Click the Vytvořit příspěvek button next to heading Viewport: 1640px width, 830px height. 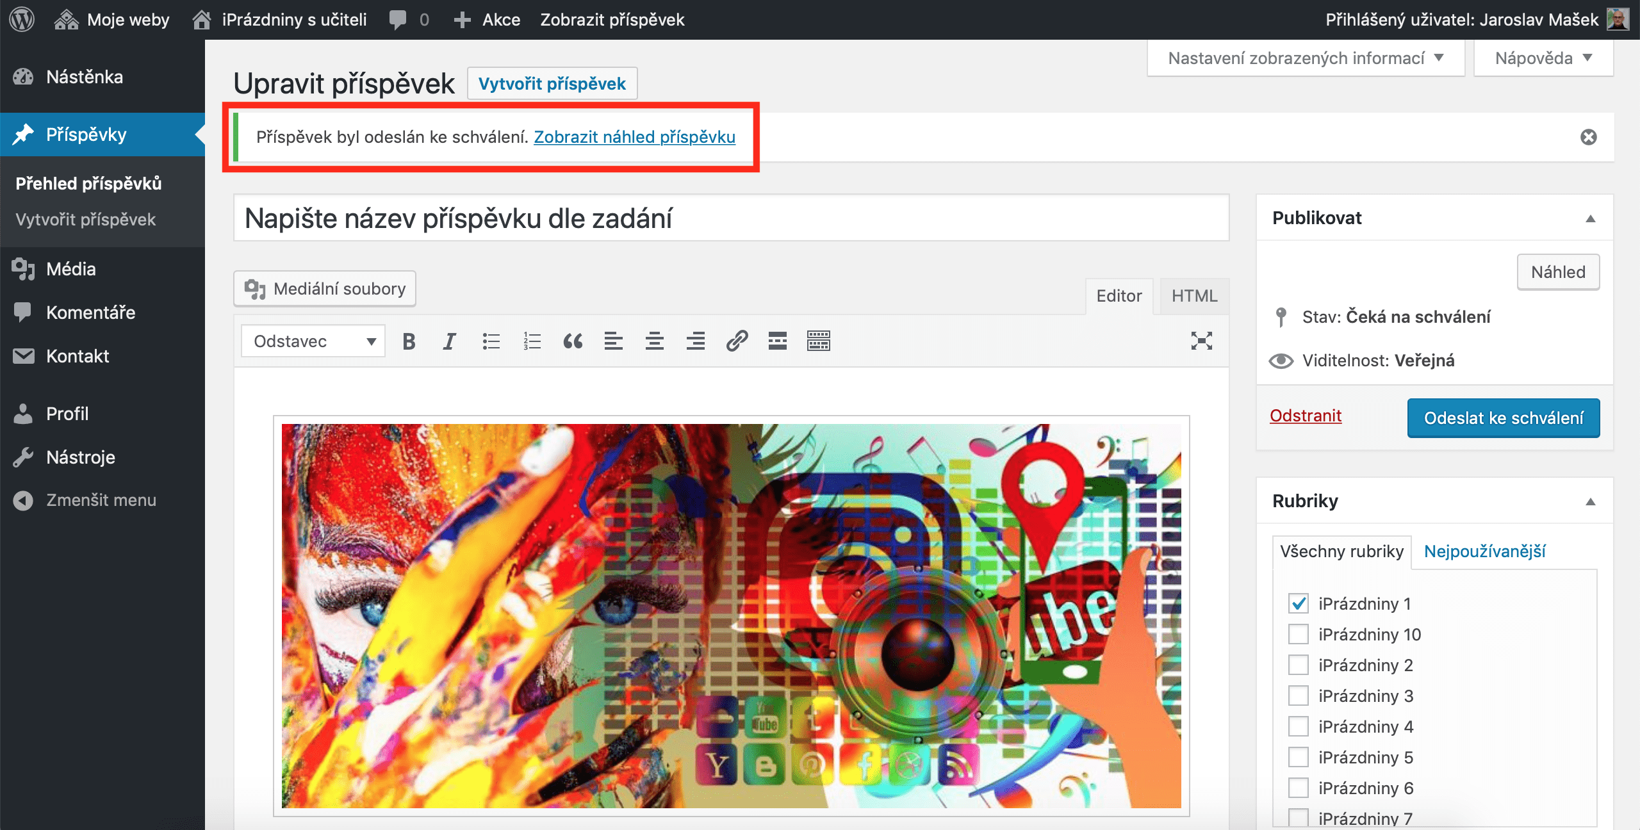(x=552, y=83)
